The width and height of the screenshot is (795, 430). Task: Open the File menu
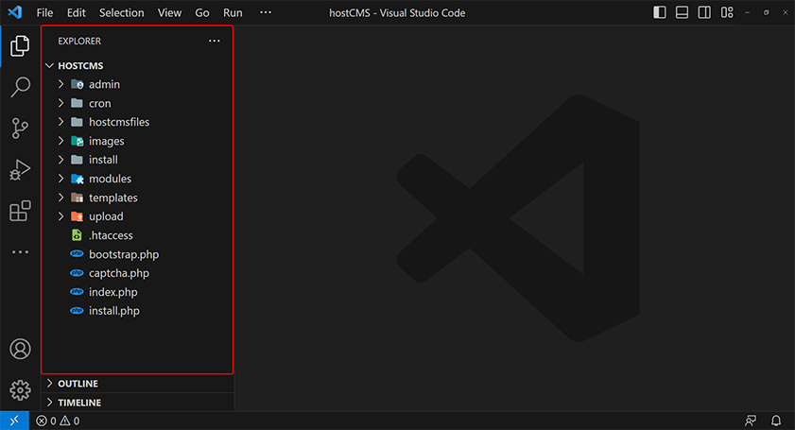point(44,12)
